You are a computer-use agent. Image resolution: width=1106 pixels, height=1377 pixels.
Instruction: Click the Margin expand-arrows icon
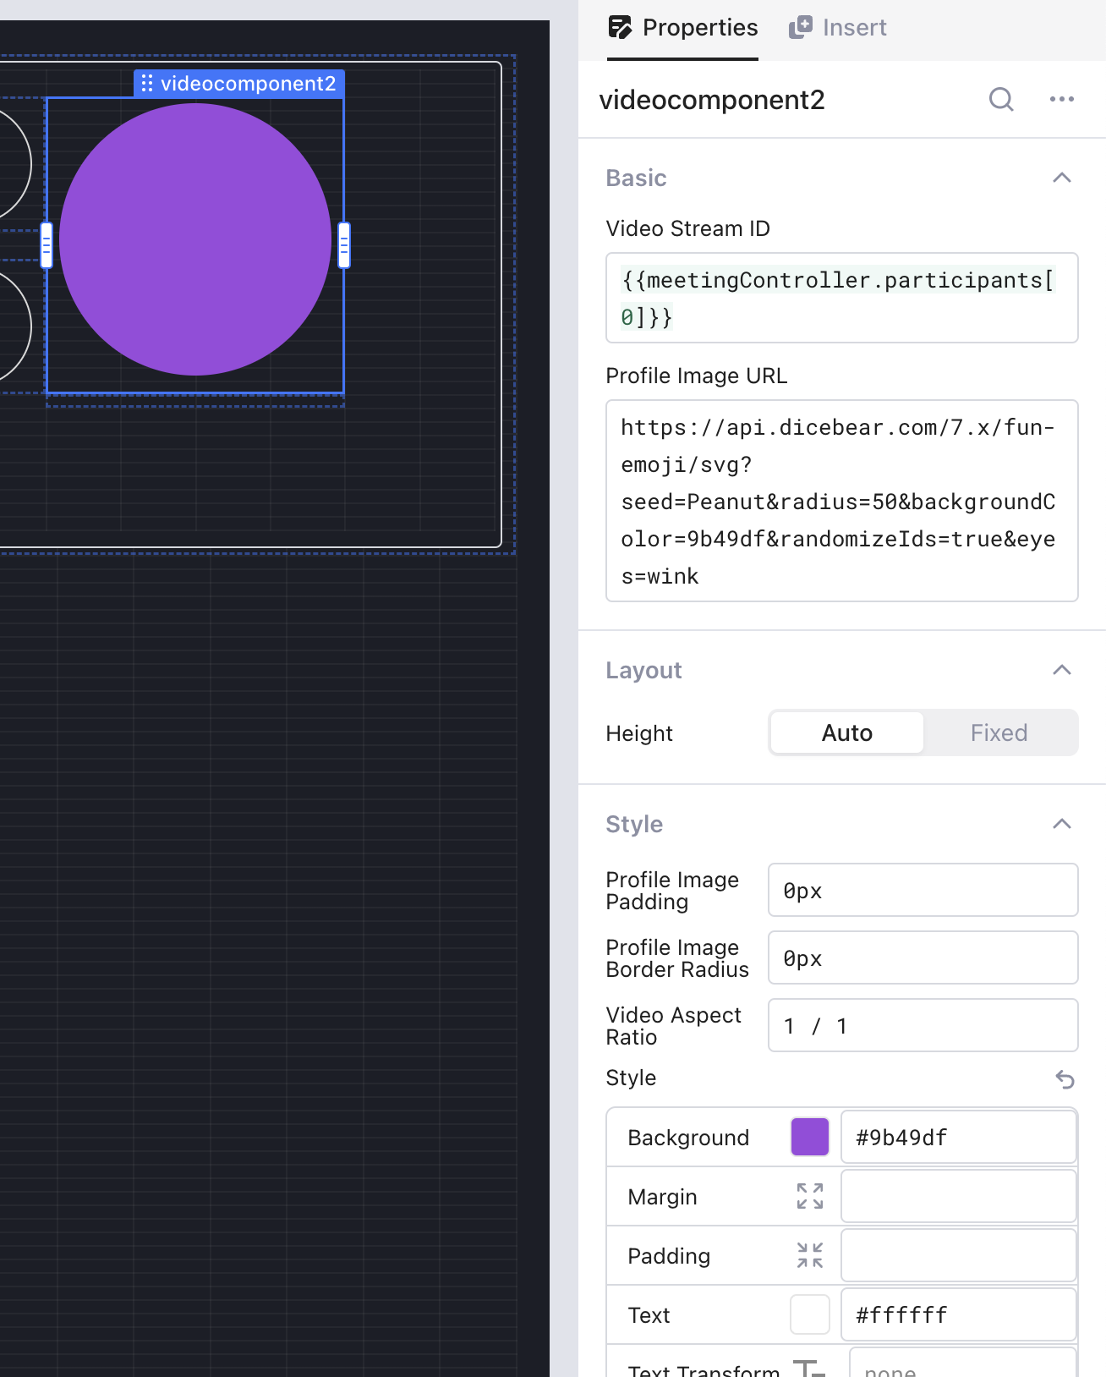click(809, 1196)
